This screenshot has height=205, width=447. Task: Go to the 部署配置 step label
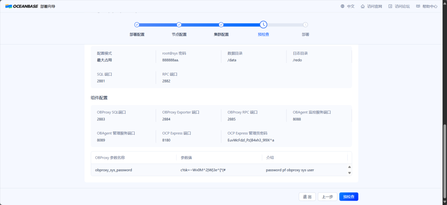coord(137,34)
